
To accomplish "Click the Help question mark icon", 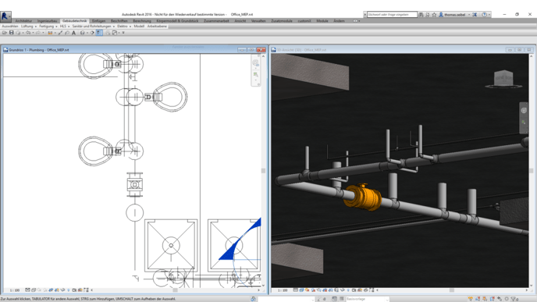I will pyautogui.click(x=484, y=14).
